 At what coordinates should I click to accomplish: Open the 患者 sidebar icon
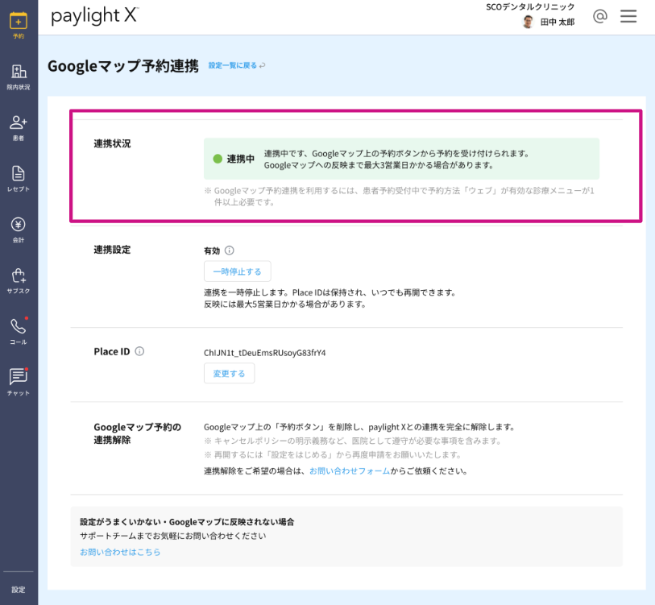click(19, 128)
